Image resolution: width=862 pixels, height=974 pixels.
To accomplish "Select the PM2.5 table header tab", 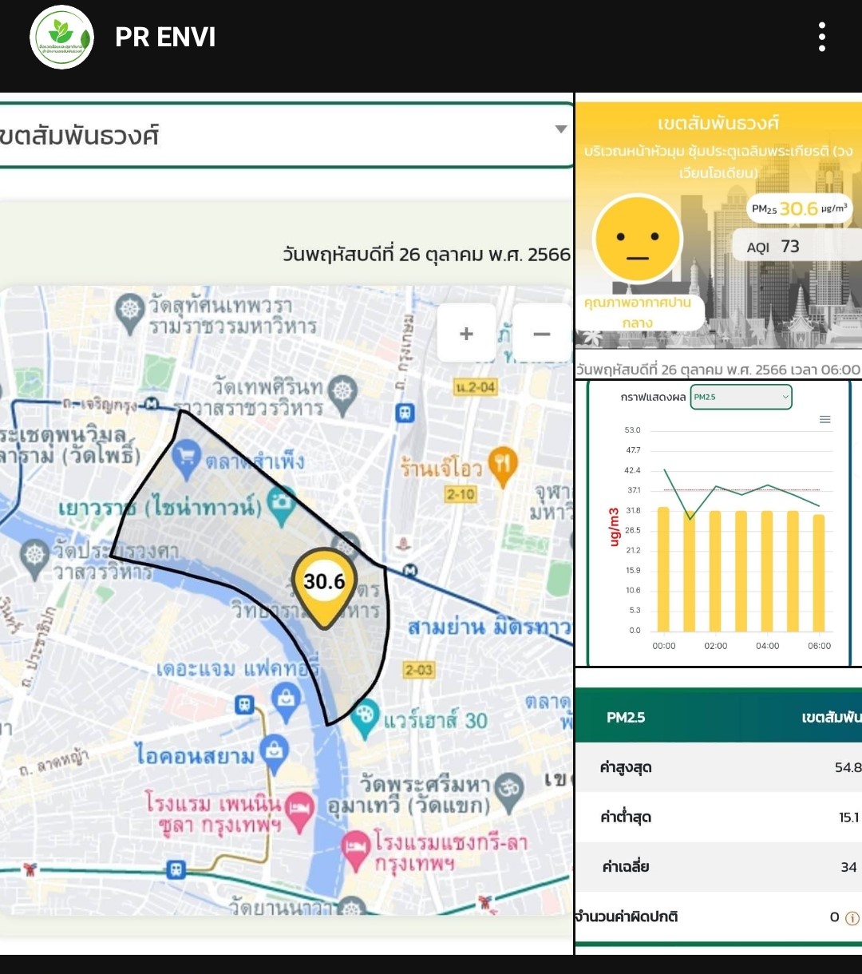I will (x=626, y=717).
